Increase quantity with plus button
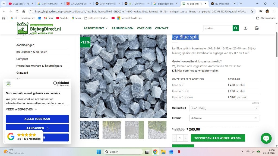This screenshot has height=156, width=278. (x=186, y=138)
